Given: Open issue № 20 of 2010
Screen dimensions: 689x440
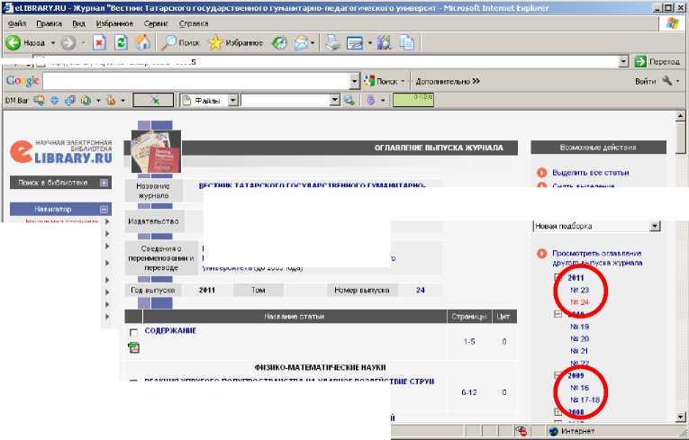Looking at the screenshot, I should 580,339.
